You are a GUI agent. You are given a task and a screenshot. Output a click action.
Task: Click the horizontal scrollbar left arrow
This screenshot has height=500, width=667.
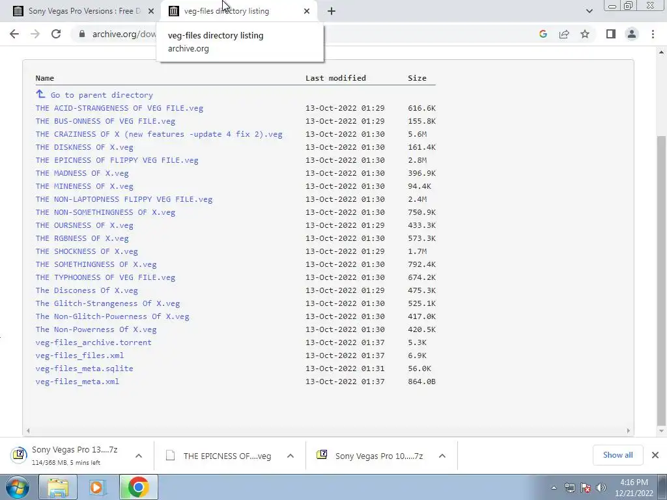(28, 431)
